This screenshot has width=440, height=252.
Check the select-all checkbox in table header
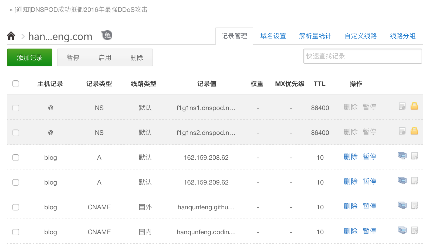click(16, 84)
